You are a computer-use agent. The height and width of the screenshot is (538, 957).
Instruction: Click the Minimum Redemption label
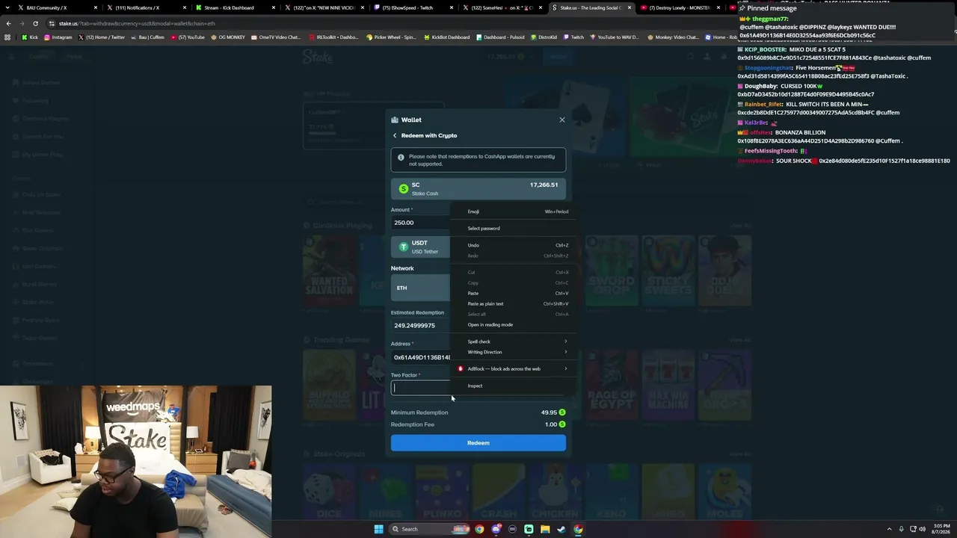(x=419, y=412)
